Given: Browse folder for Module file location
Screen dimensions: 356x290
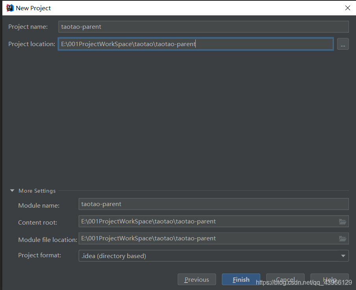Looking at the screenshot, I should click(x=342, y=239).
